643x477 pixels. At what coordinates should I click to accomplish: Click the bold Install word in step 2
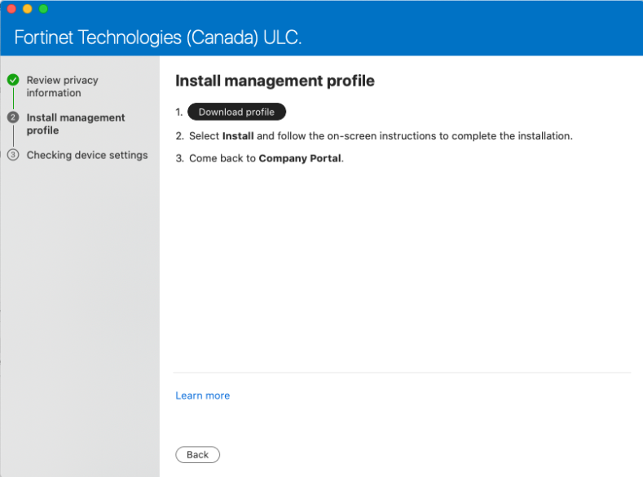click(x=238, y=136)
